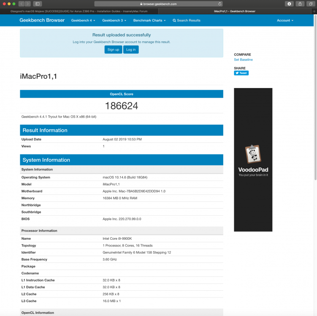The image size is (317, 316).
Task: Expand the Geekbench 3 dropdown menu
Action: click(x=114, y=20)
